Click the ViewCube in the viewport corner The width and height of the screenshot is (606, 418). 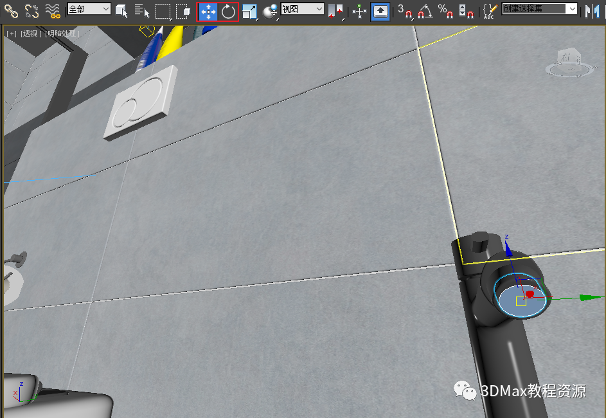tap(569, 62)
